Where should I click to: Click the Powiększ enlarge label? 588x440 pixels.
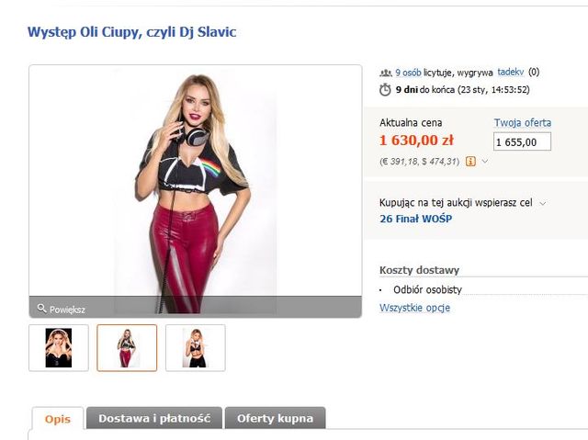tap(67, 310)
